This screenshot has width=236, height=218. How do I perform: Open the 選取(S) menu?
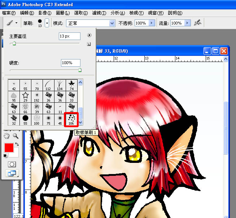pyautogui.click(x=81, y=13)
